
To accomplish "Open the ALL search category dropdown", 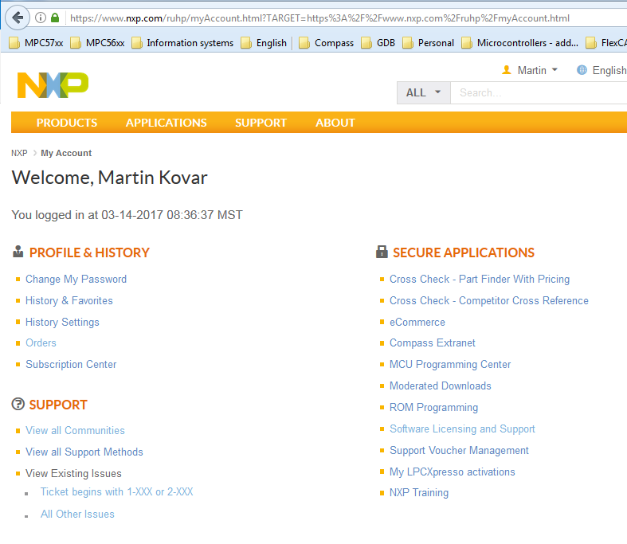I will (x=424, y=92).
